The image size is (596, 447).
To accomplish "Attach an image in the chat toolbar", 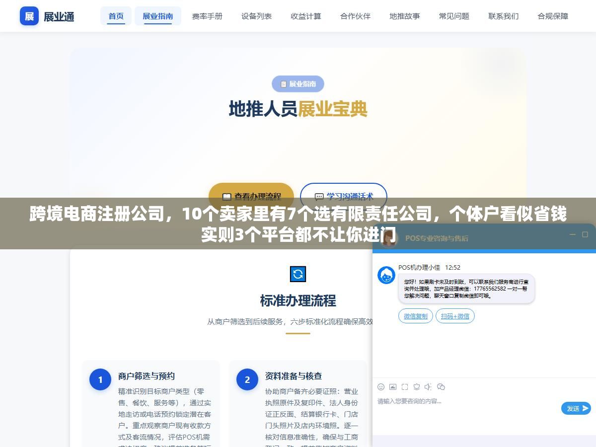I will click(x=393, y=386).
